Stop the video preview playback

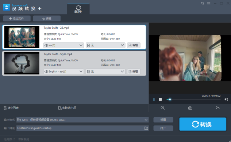(160, 100)
